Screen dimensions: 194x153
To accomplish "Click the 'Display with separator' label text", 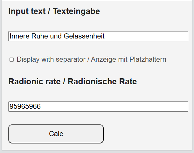I will 51,59.
